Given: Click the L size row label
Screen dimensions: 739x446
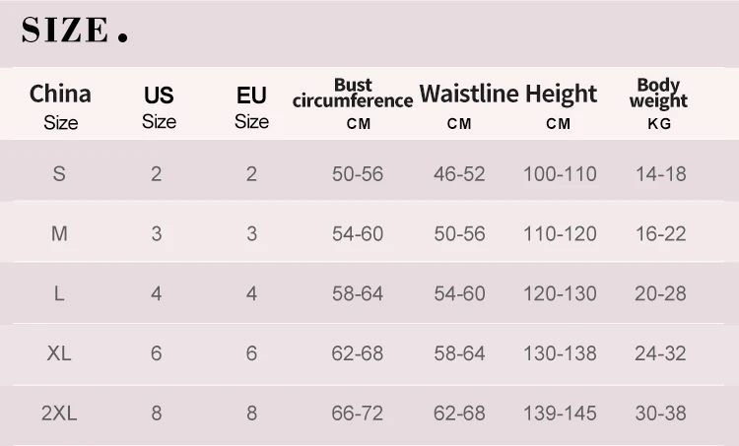Looking at the screenshot, I should tap(59, 293).
